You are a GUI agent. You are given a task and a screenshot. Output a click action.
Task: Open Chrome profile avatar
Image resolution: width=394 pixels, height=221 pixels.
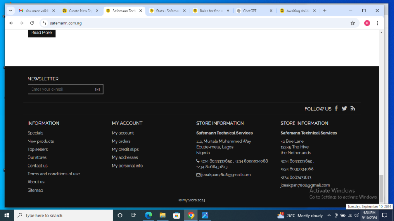(367, 23)
